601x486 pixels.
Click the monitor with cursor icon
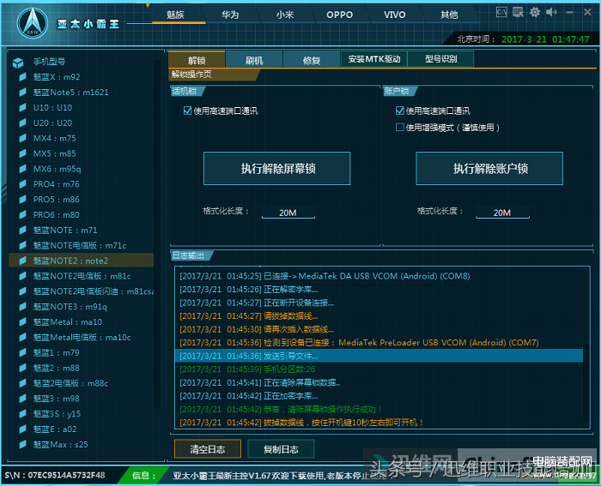coord(519,12)
